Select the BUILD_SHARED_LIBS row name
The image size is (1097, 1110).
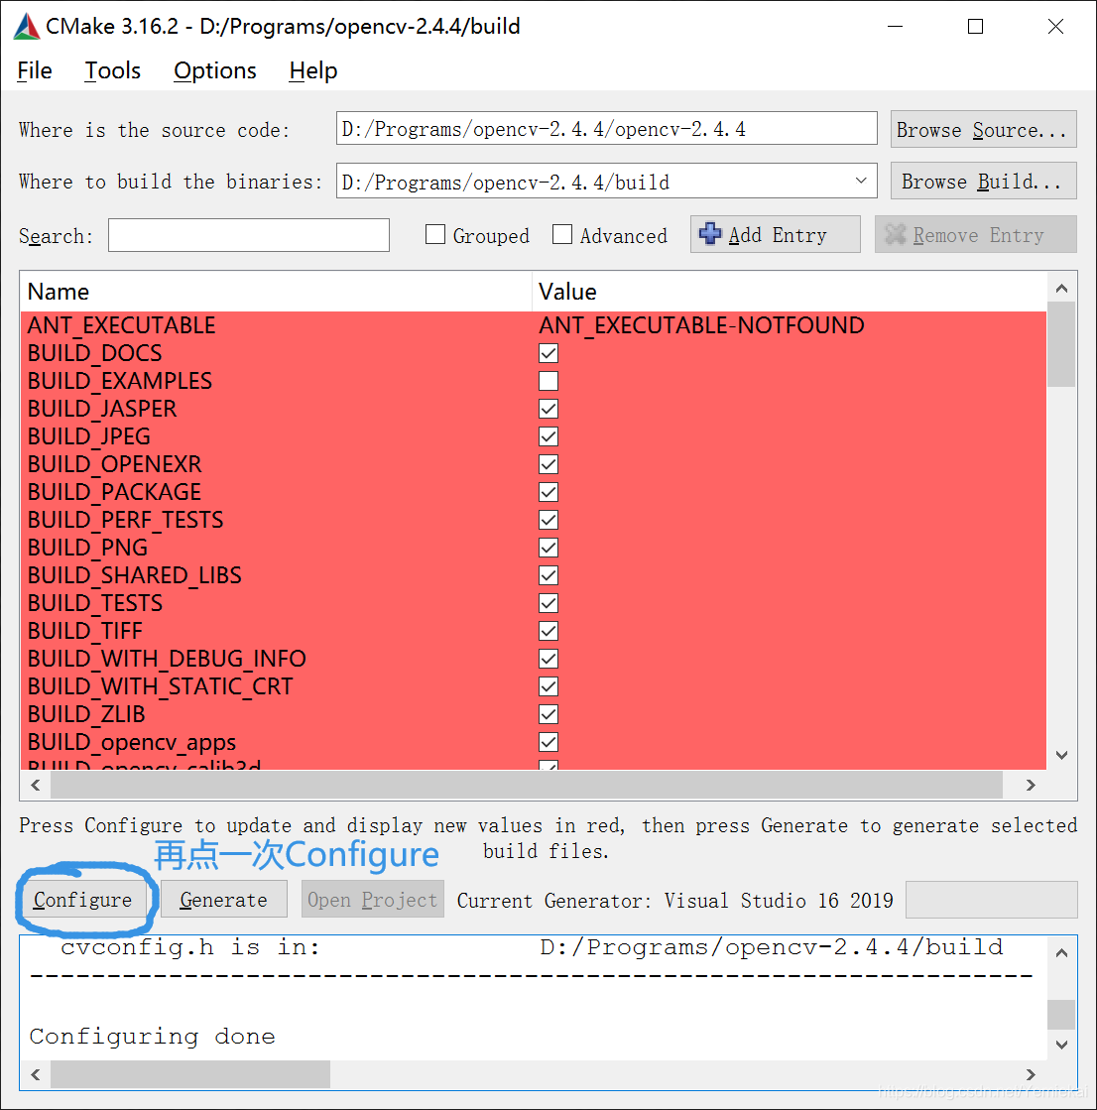click(135, 574)
